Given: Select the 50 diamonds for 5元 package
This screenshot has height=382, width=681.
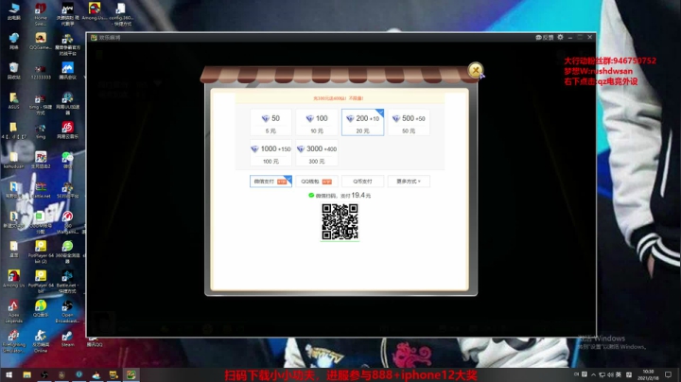Looking at the screenshot, I should pyautogui.click(x=271, y=122).
